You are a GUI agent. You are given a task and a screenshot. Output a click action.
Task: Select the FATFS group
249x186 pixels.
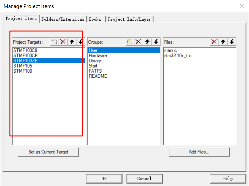124,71
